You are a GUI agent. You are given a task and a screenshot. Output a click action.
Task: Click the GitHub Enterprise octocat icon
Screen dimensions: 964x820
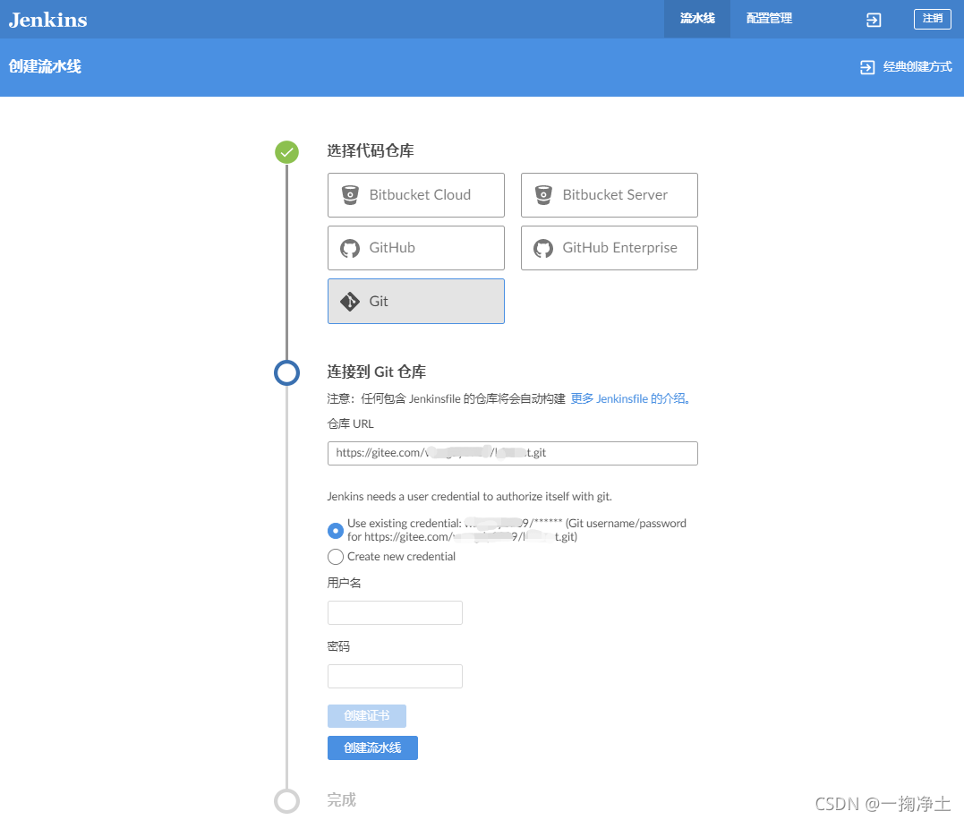[x=542, y=248]
